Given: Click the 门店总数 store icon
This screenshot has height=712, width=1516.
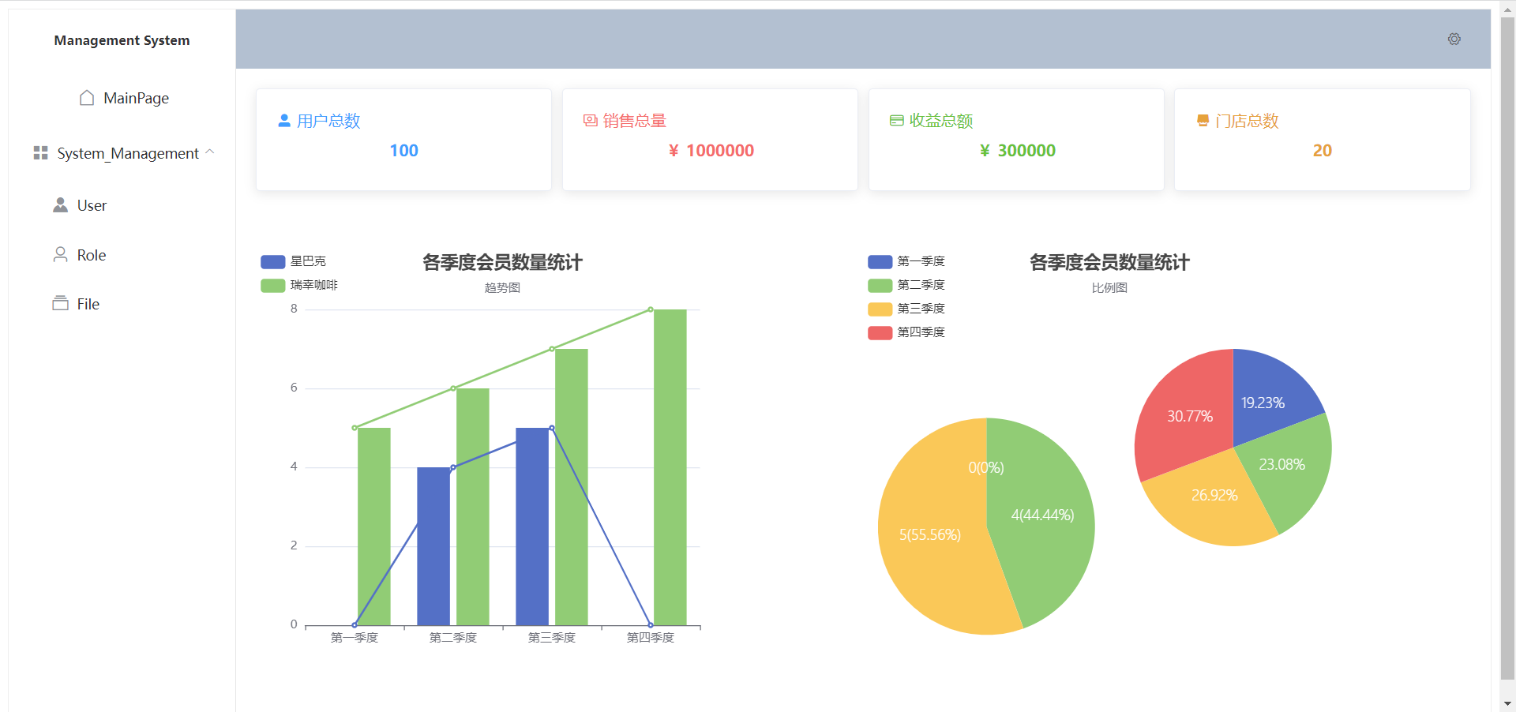Looking at the screenshot, I should 1203,121.
